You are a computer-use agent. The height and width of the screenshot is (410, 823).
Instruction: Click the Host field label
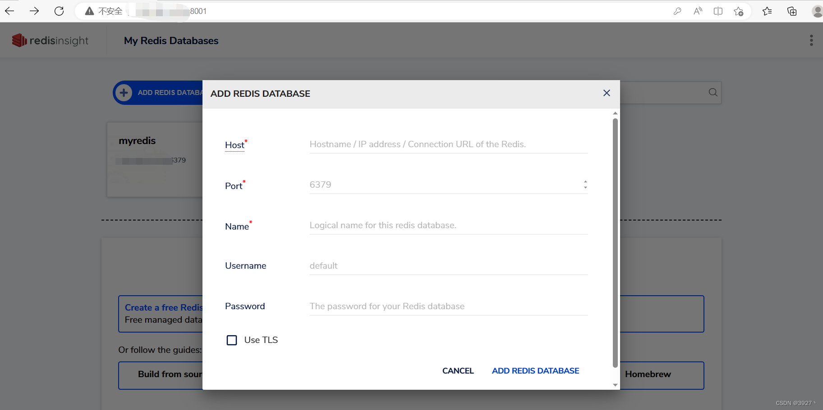coord(234,145)
